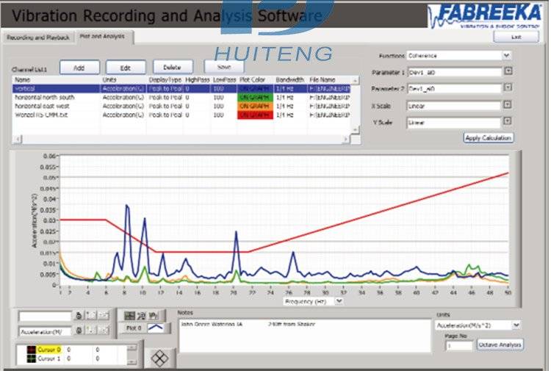The image size is (551, 371).
Task: Click the Apply Calculation button
Action: (x=489, y=137)
